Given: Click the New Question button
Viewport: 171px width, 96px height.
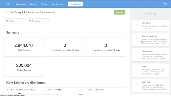Looking at the screenshot, I should pos(75,4).
